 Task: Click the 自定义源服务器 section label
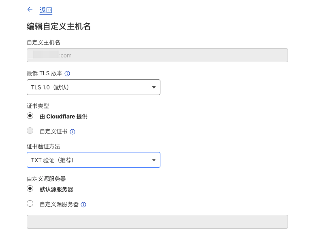(46, 179)
